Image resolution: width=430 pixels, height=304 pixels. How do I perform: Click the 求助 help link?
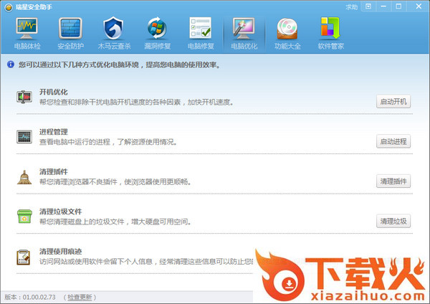pyautogui.click(x=352, y=7)
